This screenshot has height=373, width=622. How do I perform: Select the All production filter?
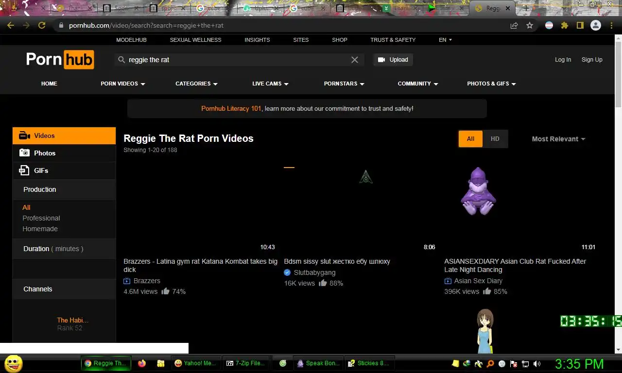[x=26, y=207]
